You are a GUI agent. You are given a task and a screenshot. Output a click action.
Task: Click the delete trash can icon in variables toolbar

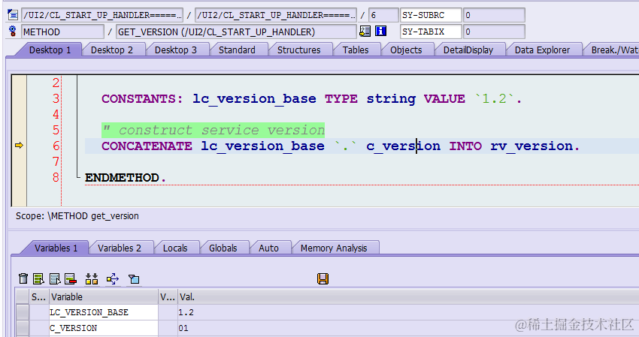click(23, 278)
